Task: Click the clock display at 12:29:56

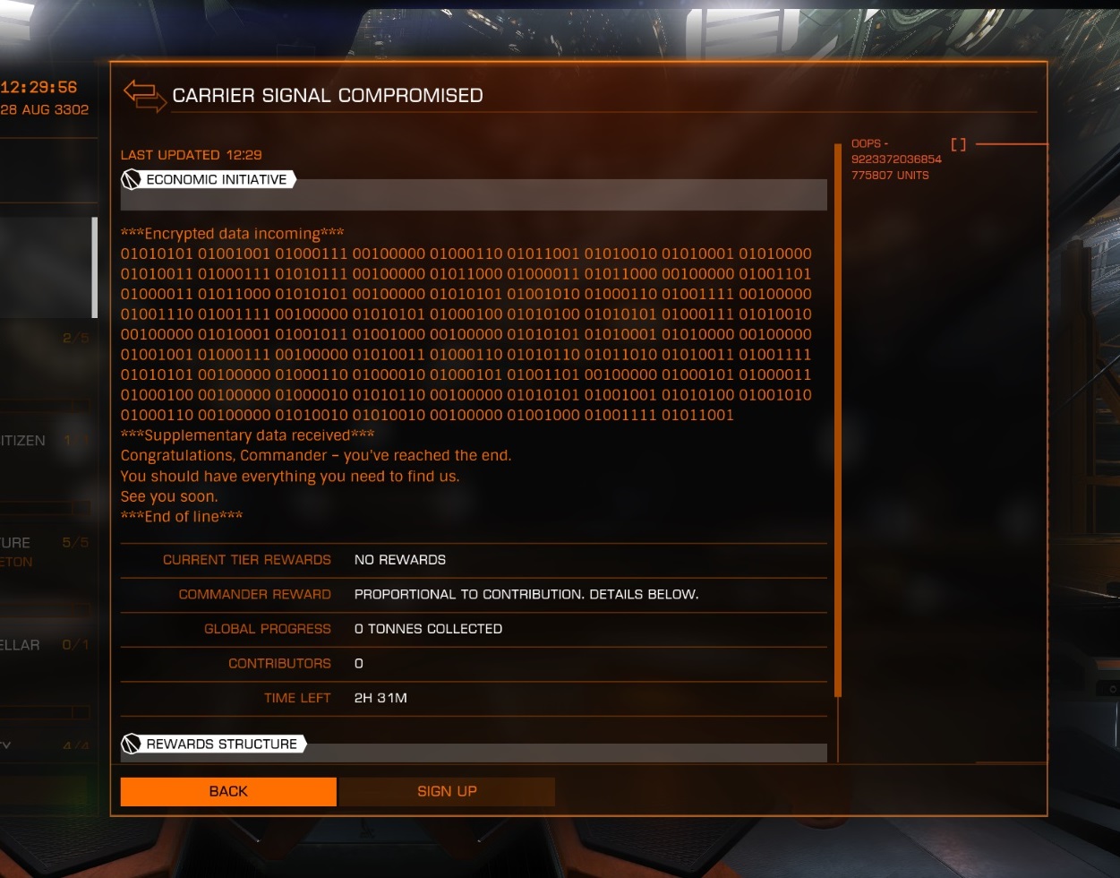Action: [38, 87]
